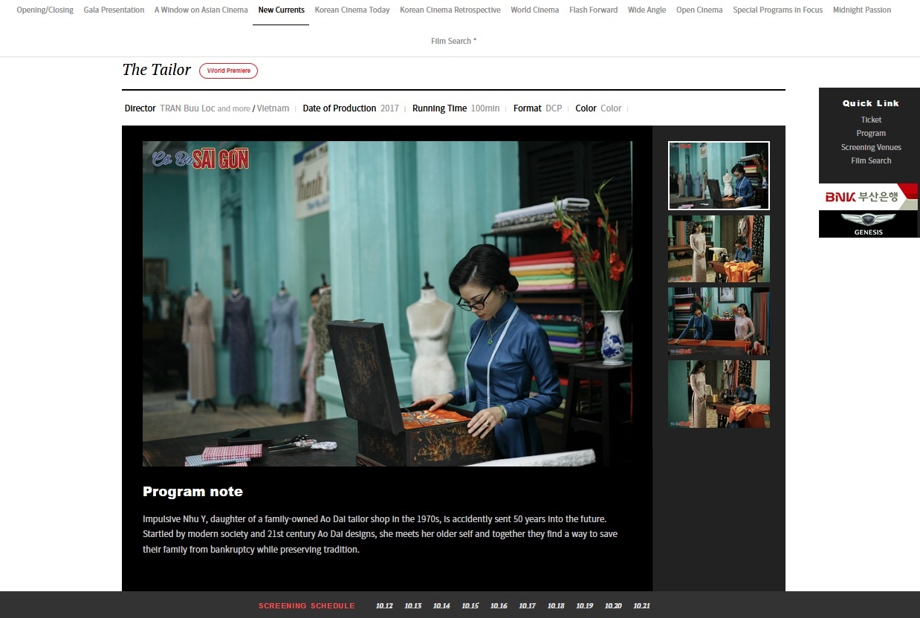Viewport: 920px width, 618px height.
Task: Click Ticket in Quick Link panel
Action: click(x=871, y=120)
